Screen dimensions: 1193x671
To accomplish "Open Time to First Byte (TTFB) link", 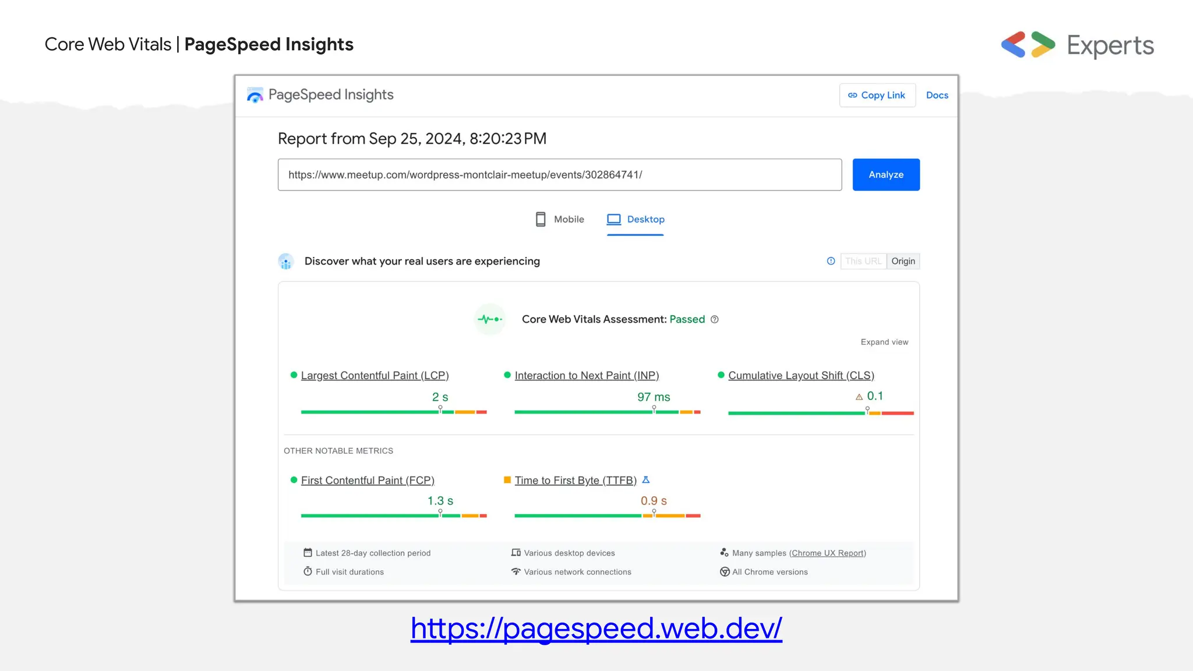I will coord(576,481).
